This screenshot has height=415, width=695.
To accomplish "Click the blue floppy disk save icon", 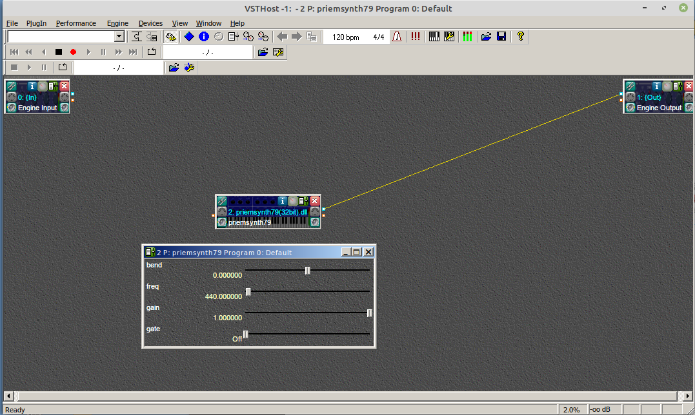I will pos(501,37).
